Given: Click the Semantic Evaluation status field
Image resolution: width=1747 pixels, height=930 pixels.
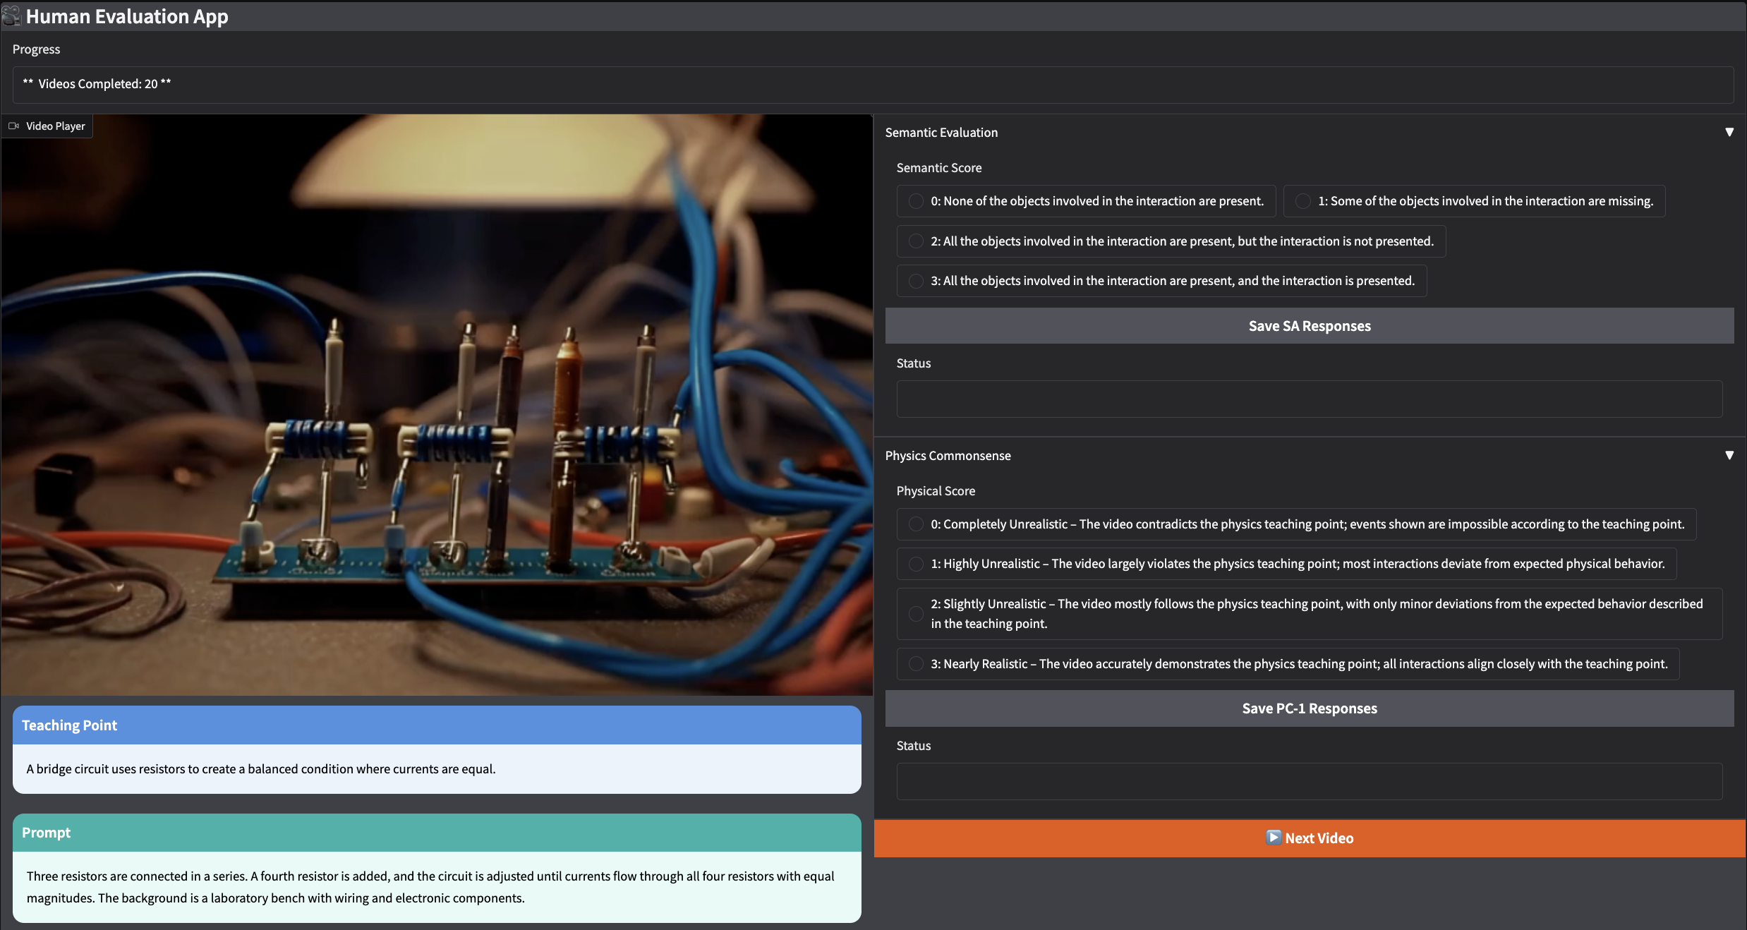Looking at the screenshot, I should 1309,399.
